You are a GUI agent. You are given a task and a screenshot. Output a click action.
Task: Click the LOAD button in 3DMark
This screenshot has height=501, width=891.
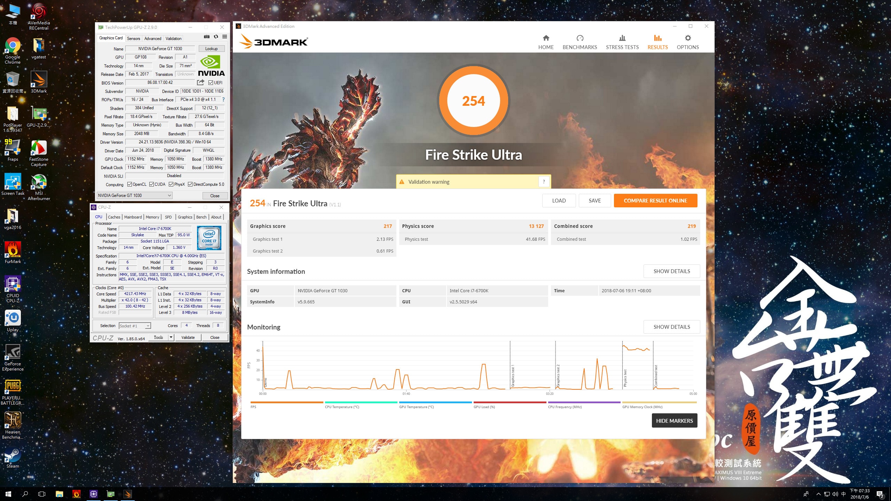tap(559, 201)
